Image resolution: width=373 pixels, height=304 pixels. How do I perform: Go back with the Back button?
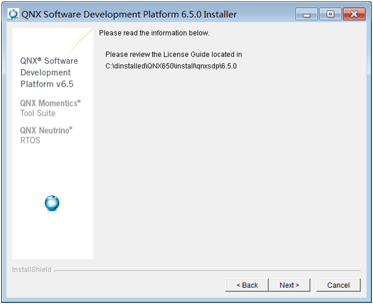click(x=246, y=285)
